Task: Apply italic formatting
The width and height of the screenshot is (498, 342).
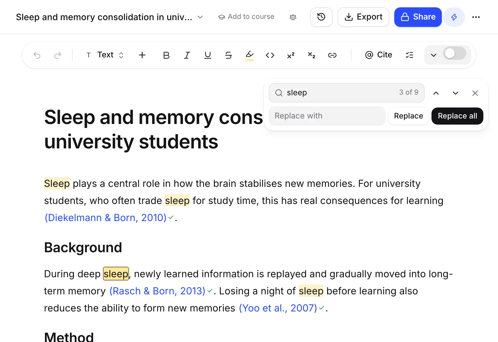Action: tap(187, 55)
